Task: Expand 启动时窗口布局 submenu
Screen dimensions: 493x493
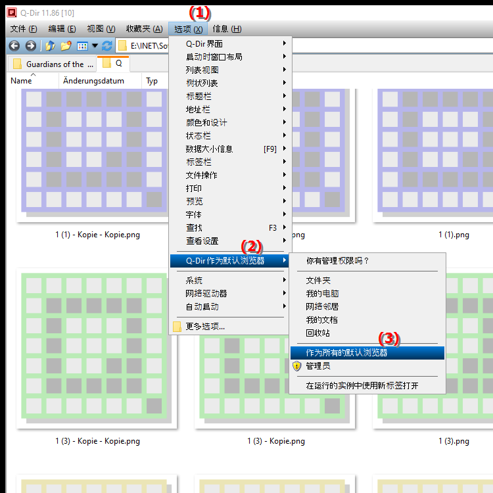Action: click(x=230, y=57)
